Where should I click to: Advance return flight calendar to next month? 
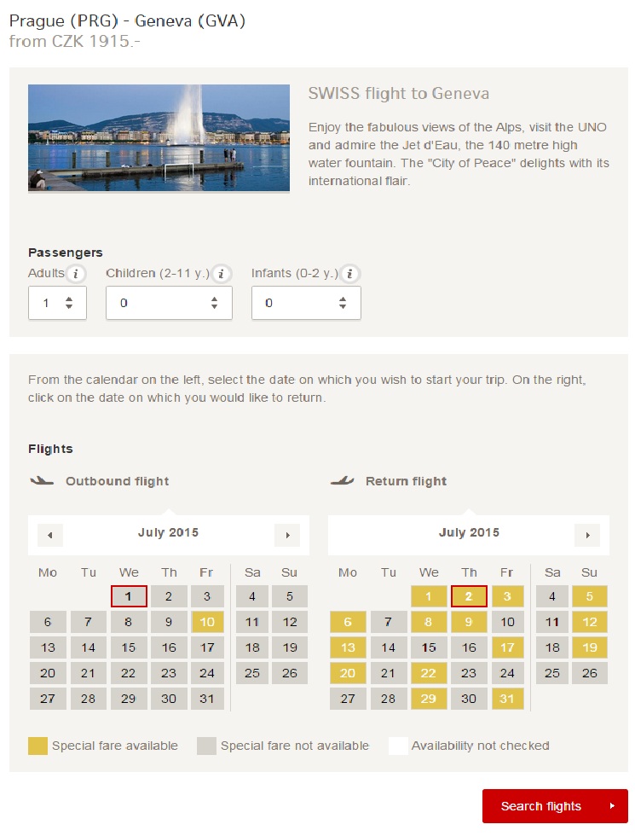pos(587,536)
